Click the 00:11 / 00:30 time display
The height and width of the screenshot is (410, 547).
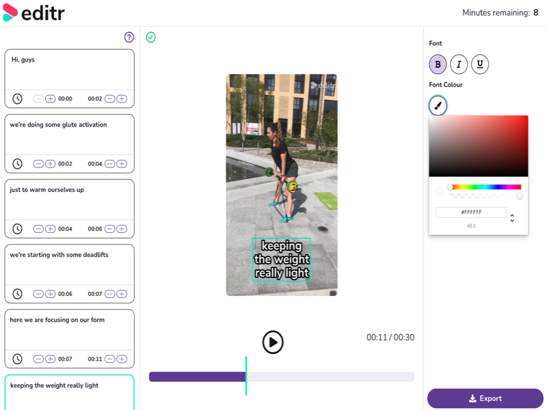point(390,338)
